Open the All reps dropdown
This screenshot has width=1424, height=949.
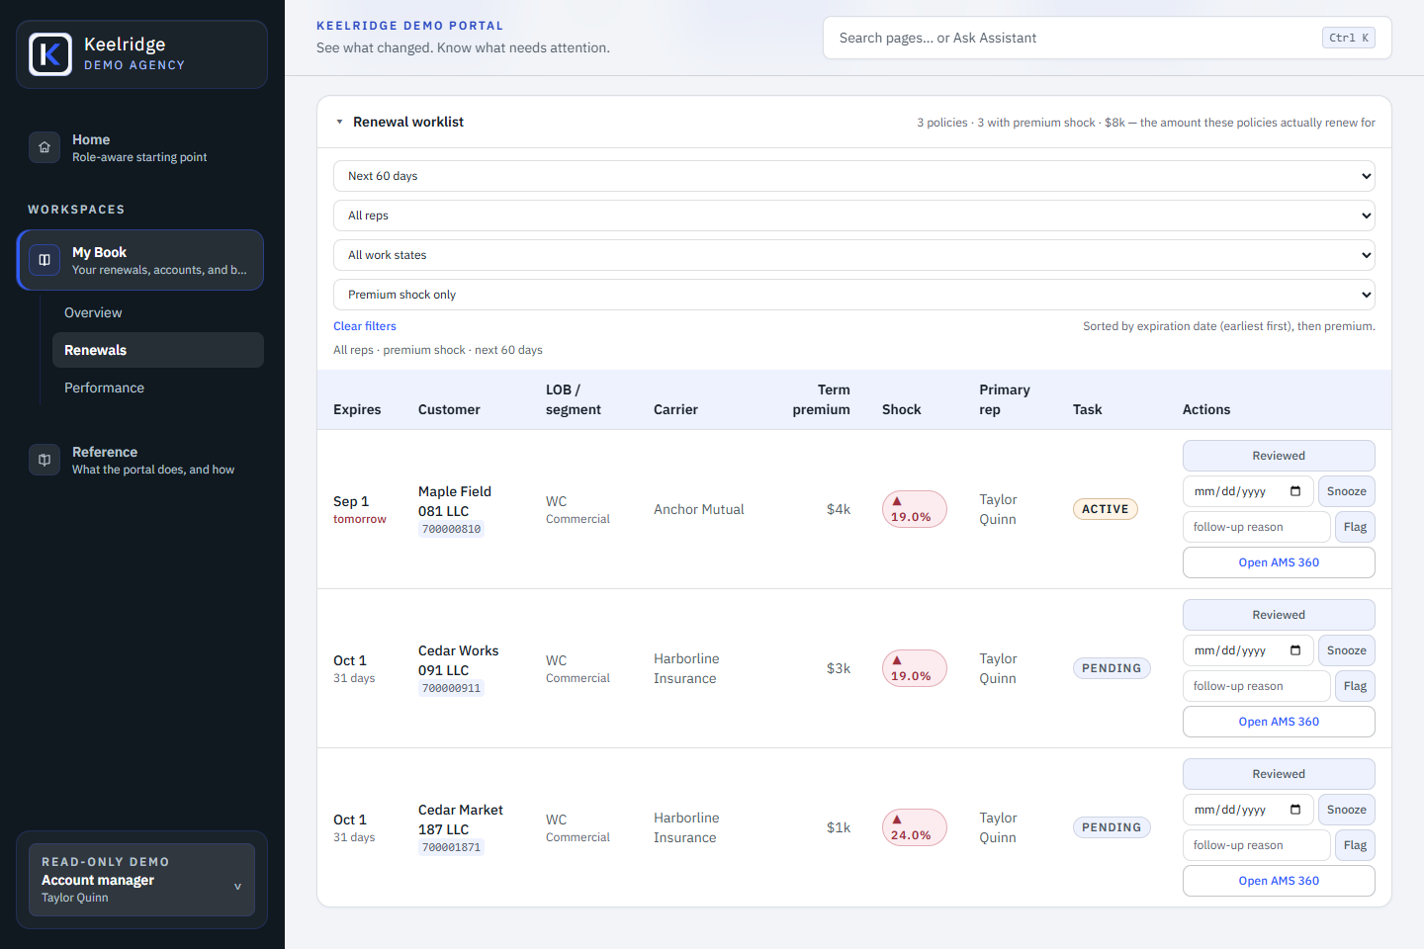click(854, 216)
